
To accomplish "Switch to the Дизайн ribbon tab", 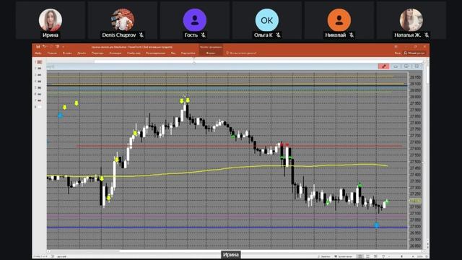I will 82,53.
